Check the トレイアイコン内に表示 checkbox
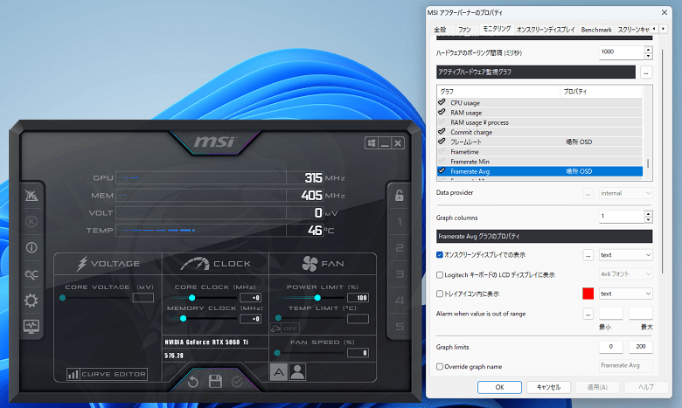Screen dimensions: 682x408 click(440, 294)
